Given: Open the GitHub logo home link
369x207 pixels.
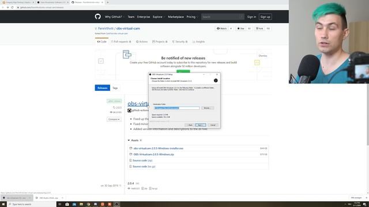Looking at the screenshot, I should (x=98, y=17).
